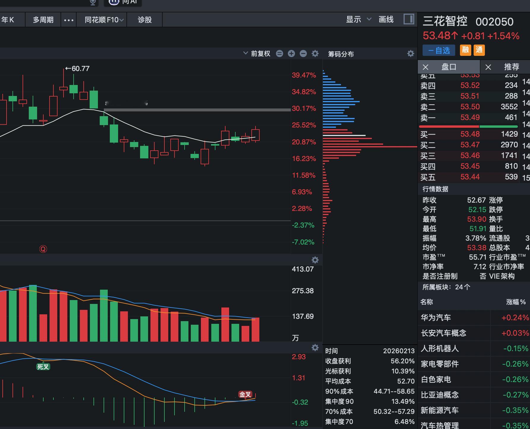Open 筹码分布 panel settings gear
The height and width of the screenshot is (429, 530).
411,53
